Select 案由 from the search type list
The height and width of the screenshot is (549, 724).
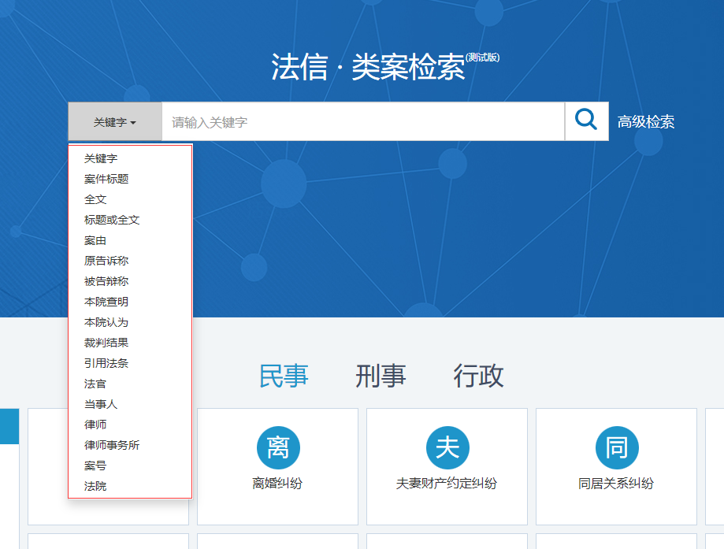pos(95,240)
